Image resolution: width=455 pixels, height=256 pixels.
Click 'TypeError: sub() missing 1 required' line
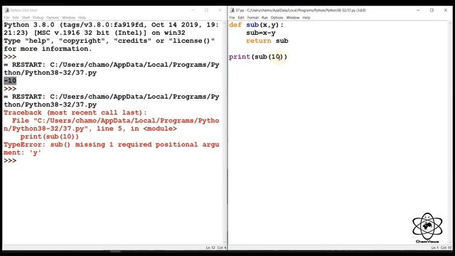pyautogui.click(x=112, y=144)
